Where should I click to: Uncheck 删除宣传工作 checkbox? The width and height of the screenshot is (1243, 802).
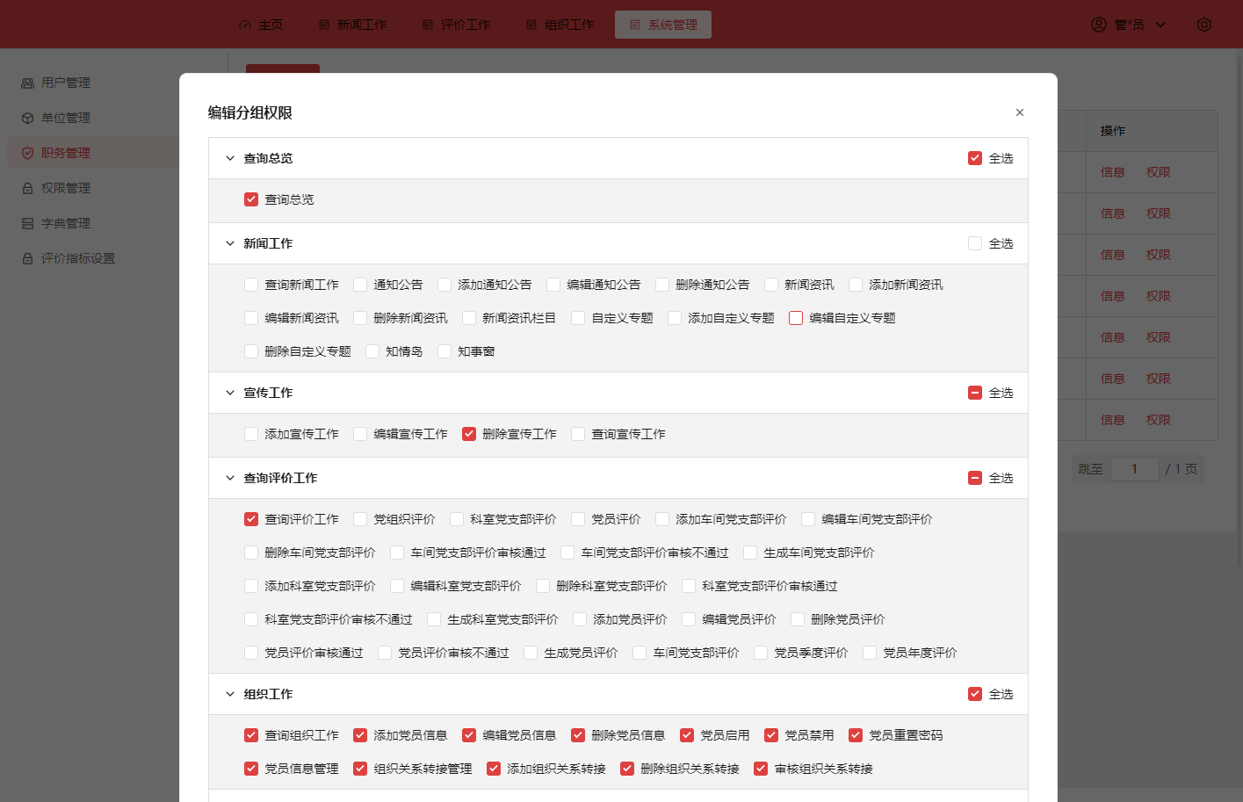coord(469,434)
